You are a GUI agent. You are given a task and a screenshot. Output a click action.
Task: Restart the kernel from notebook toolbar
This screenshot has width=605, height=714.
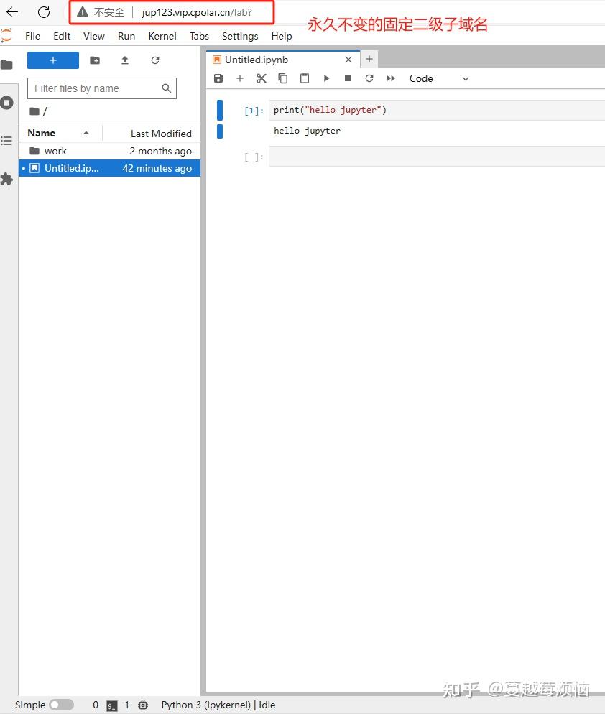coord(369,78)
